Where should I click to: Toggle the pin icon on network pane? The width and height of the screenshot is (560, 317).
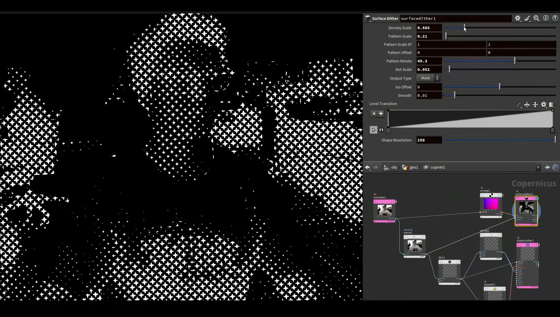coord(547,167)
